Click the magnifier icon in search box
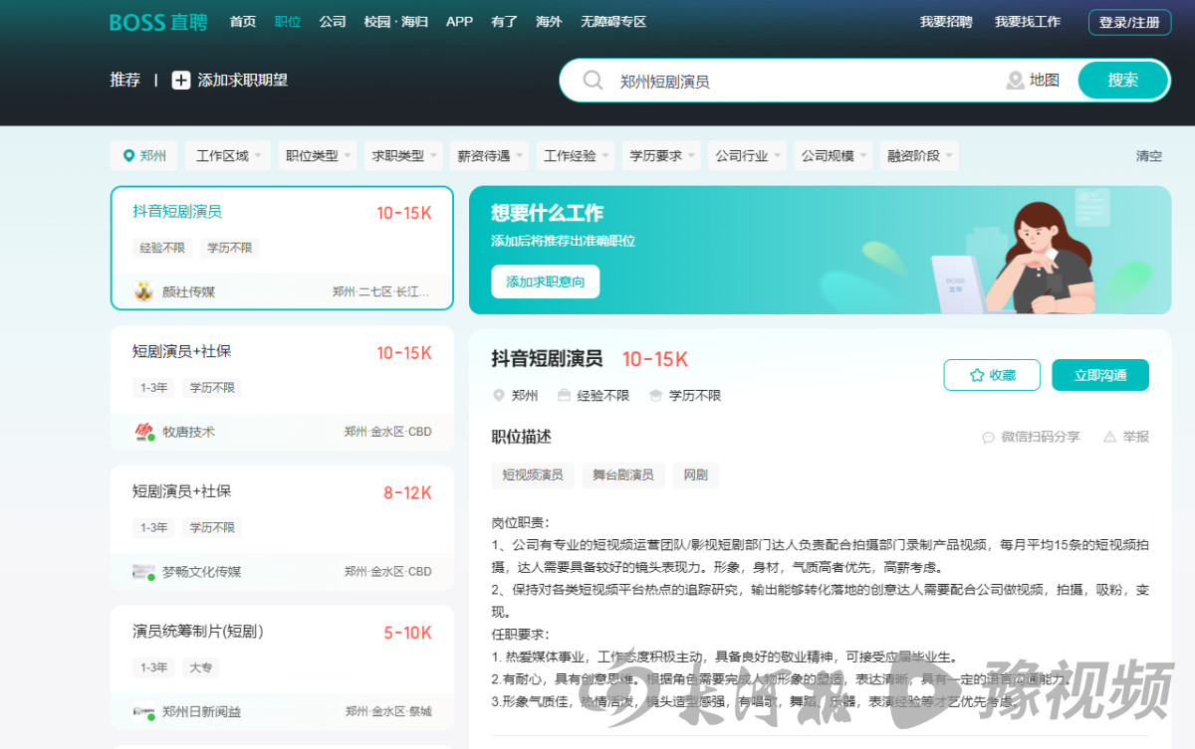Screen dimensions: 1195x749 [593, 81]
